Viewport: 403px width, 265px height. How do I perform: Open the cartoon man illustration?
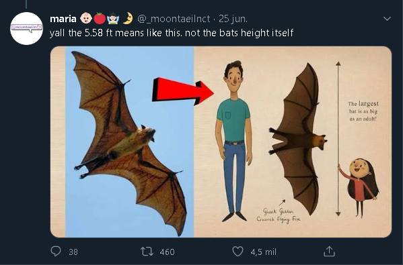(x=233, y=141)
